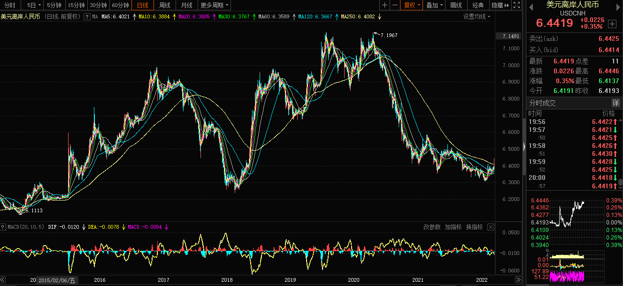
Task: Click the DEA:-0.0078 value
Action: click(x=104, y=227)
